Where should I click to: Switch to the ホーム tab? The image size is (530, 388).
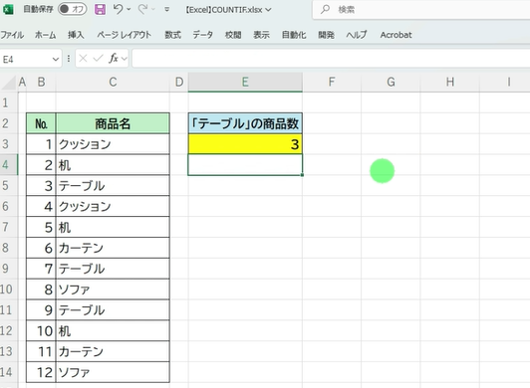click(45, 35)
